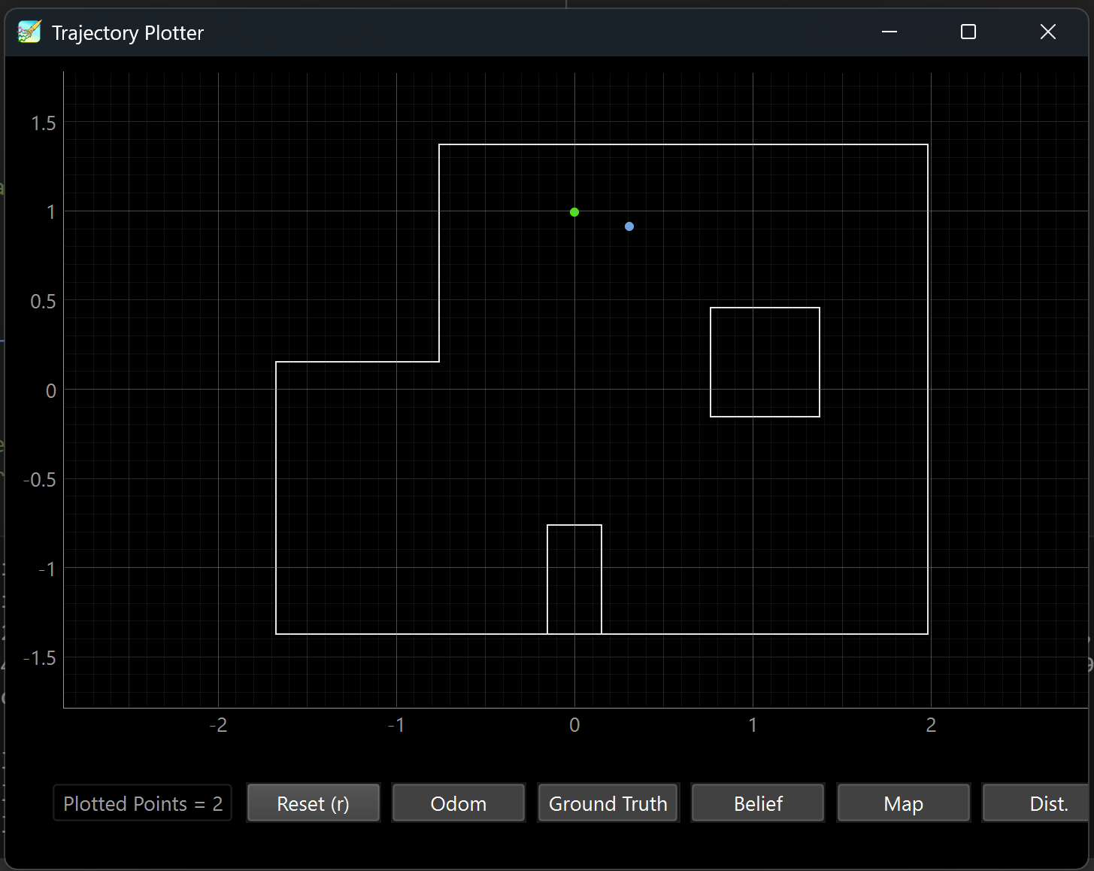Toggle the Odom plot button

pos(458,803)
